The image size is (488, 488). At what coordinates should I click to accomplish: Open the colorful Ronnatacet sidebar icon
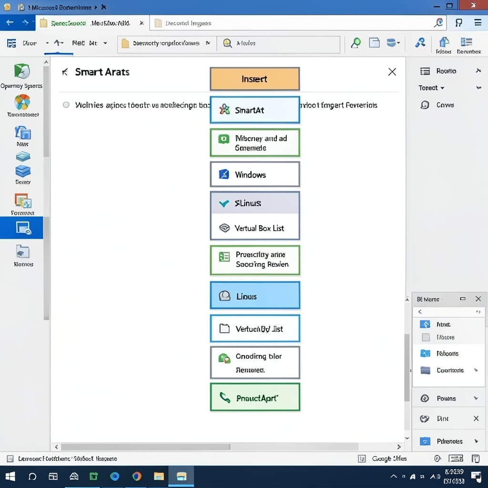click(23, 106)
